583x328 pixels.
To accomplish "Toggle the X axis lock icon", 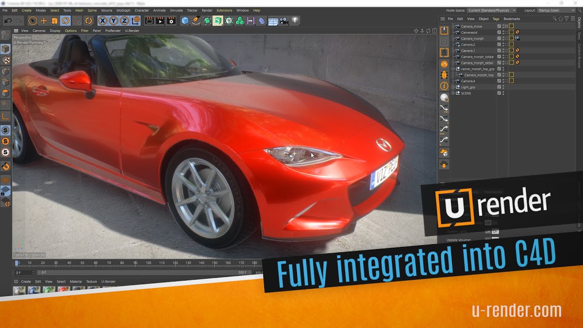I will click(x=102, y=20).
